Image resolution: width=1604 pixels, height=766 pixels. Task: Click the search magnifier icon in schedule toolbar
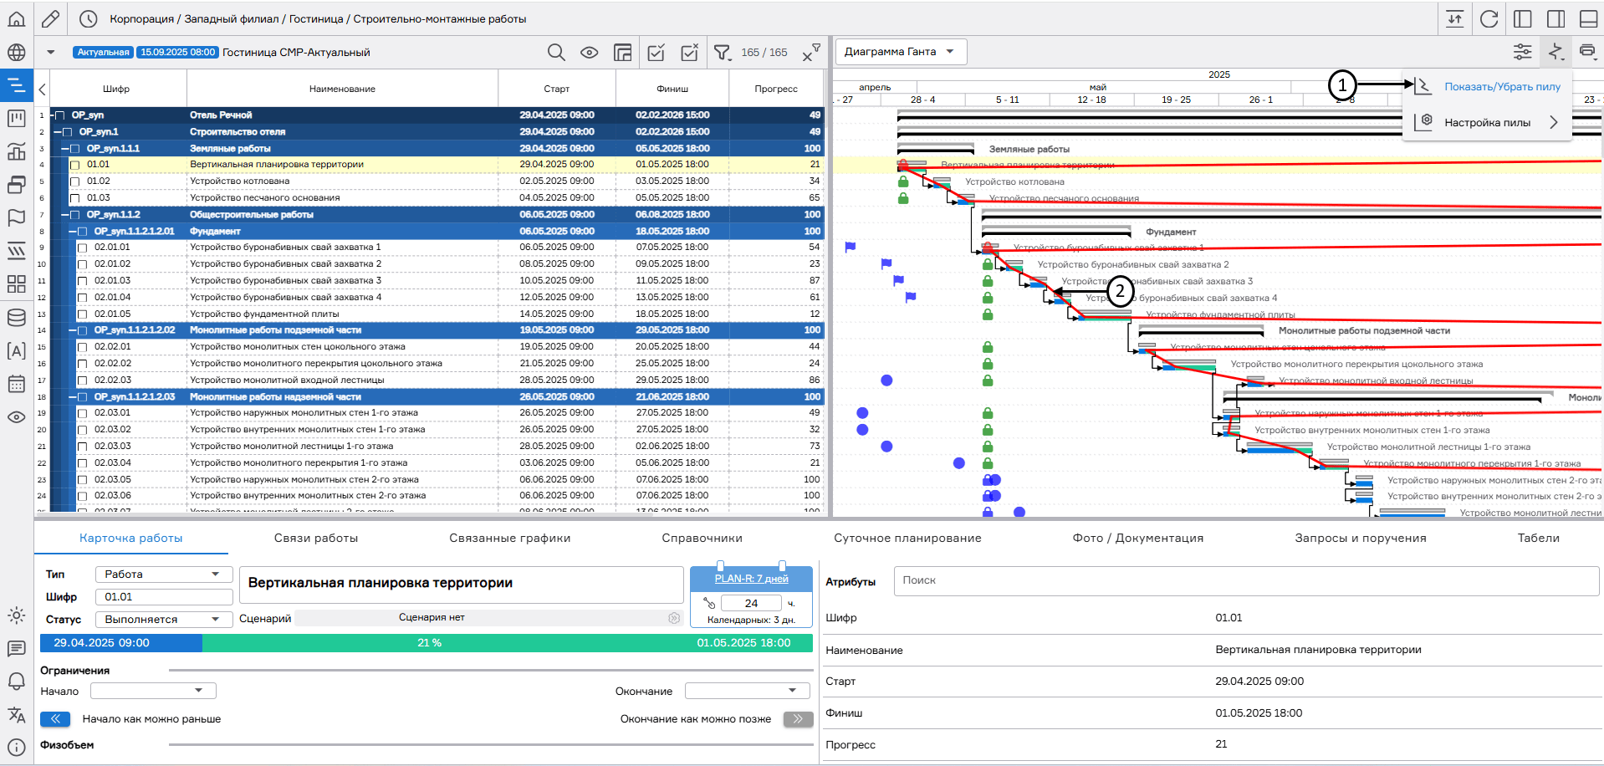pos(556,53)
